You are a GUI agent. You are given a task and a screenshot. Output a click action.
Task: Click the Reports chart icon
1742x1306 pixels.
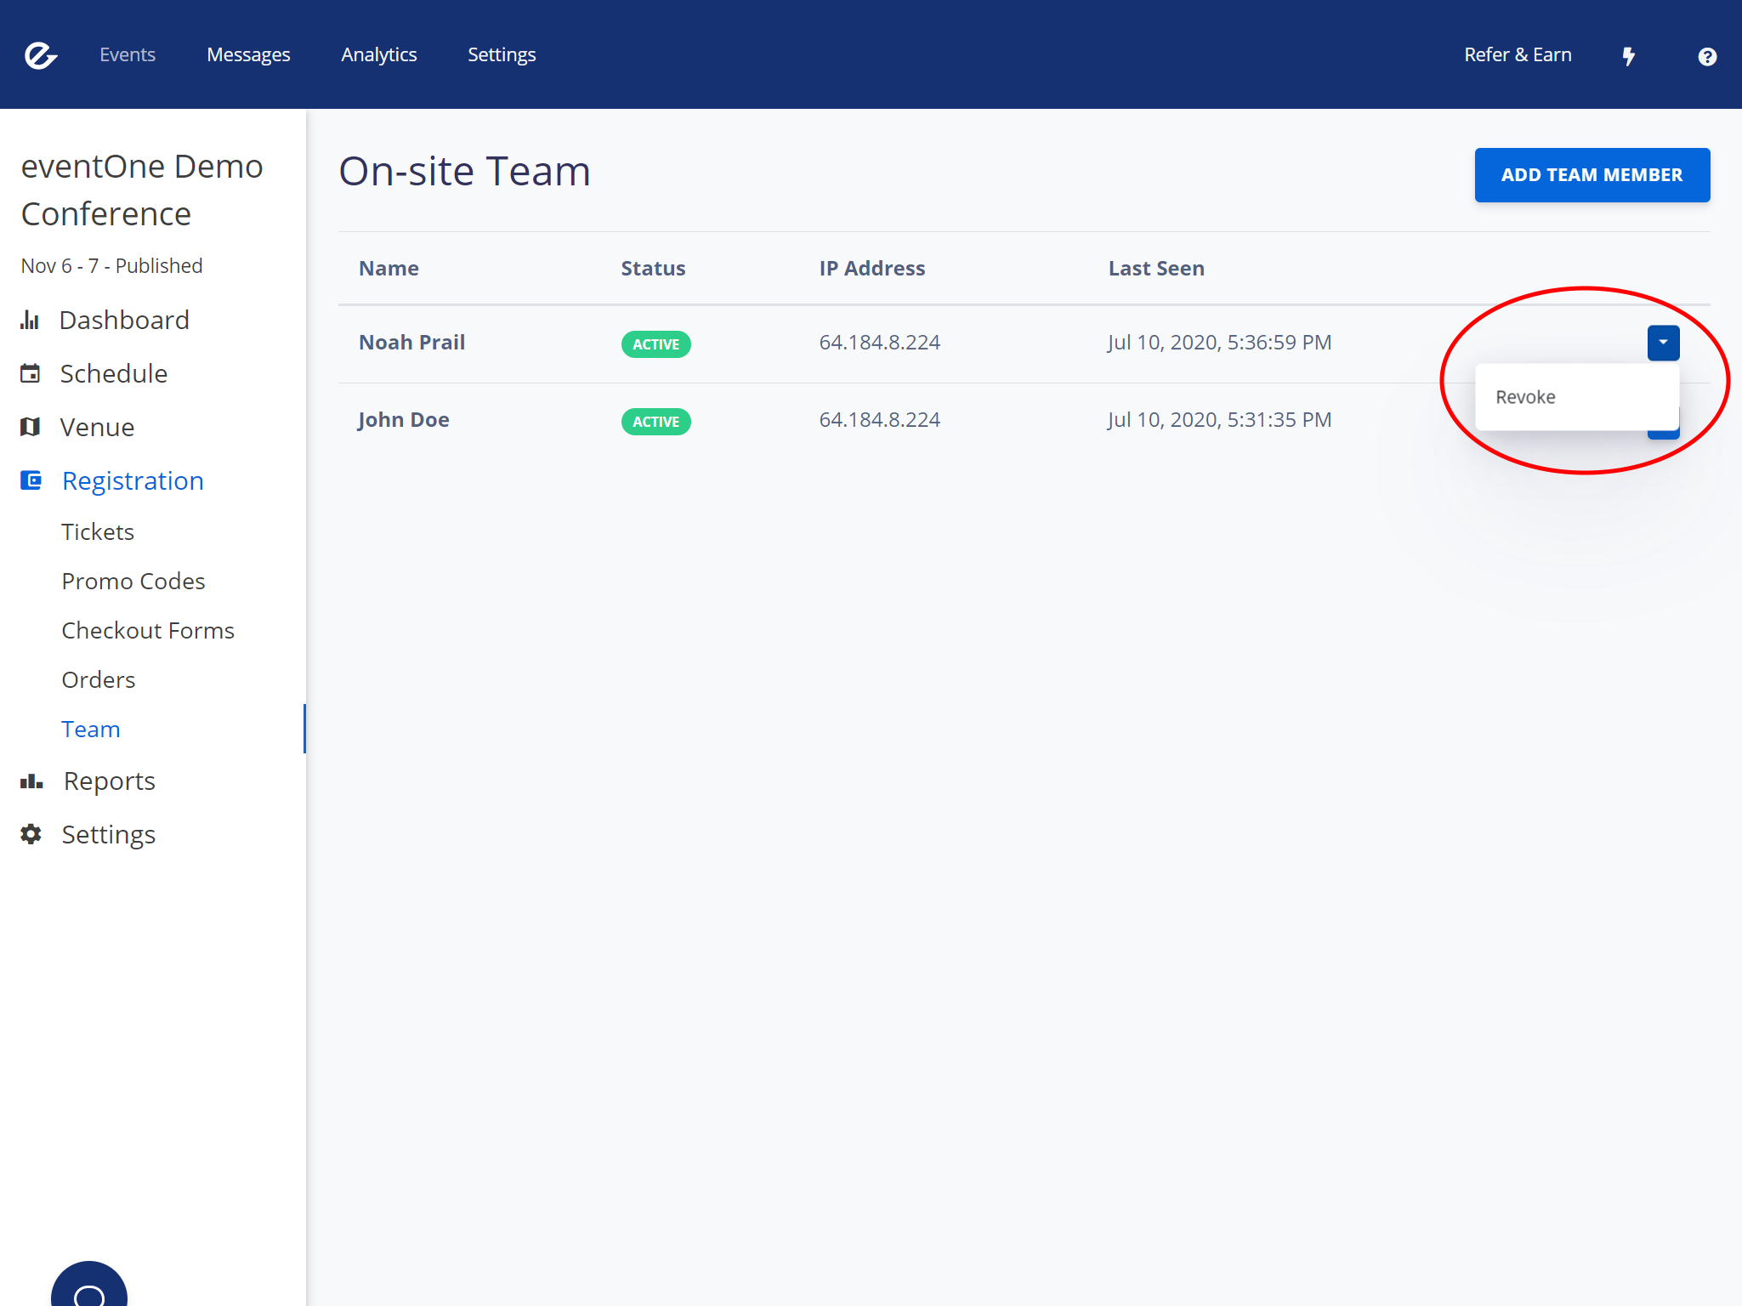pos(31,781)
